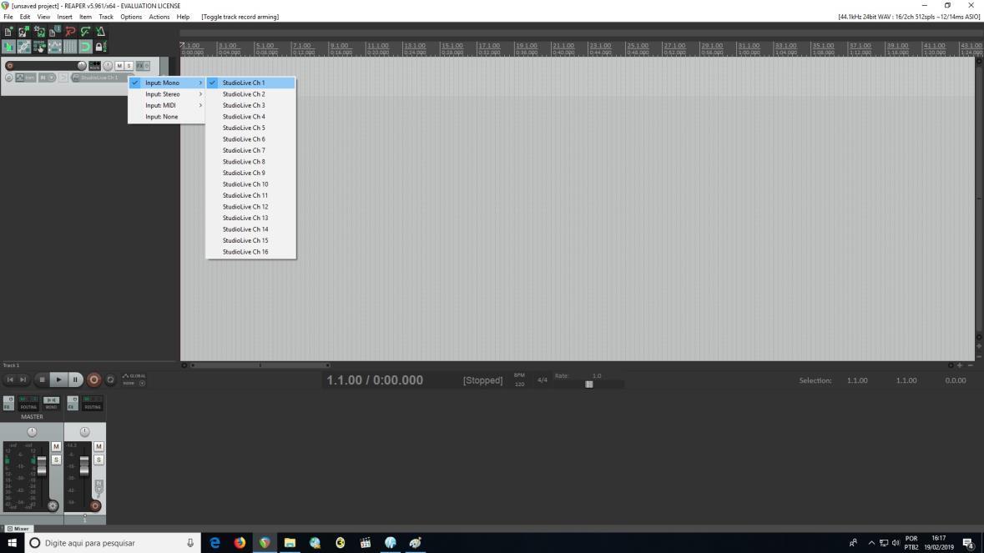Click the 4/4 time signature field
This screenshot has width=984, height=553.
(x=542, y=380)
